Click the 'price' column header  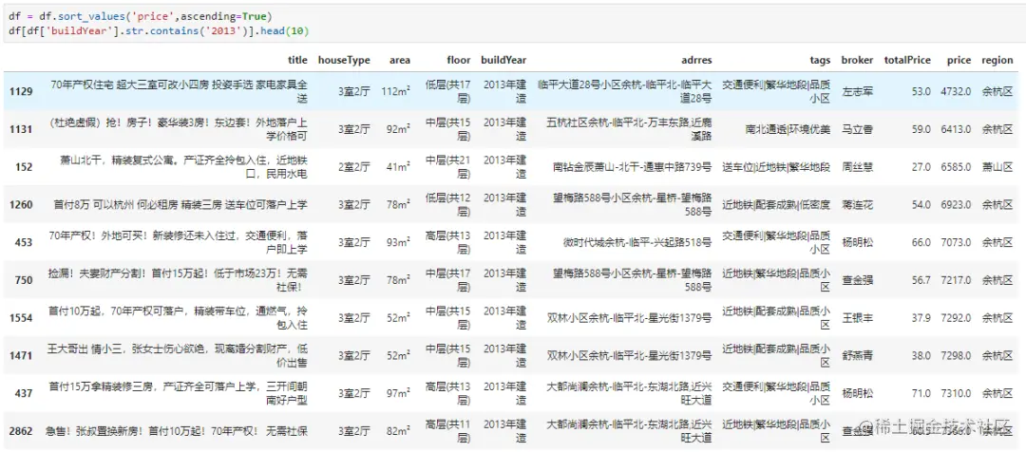959,60
